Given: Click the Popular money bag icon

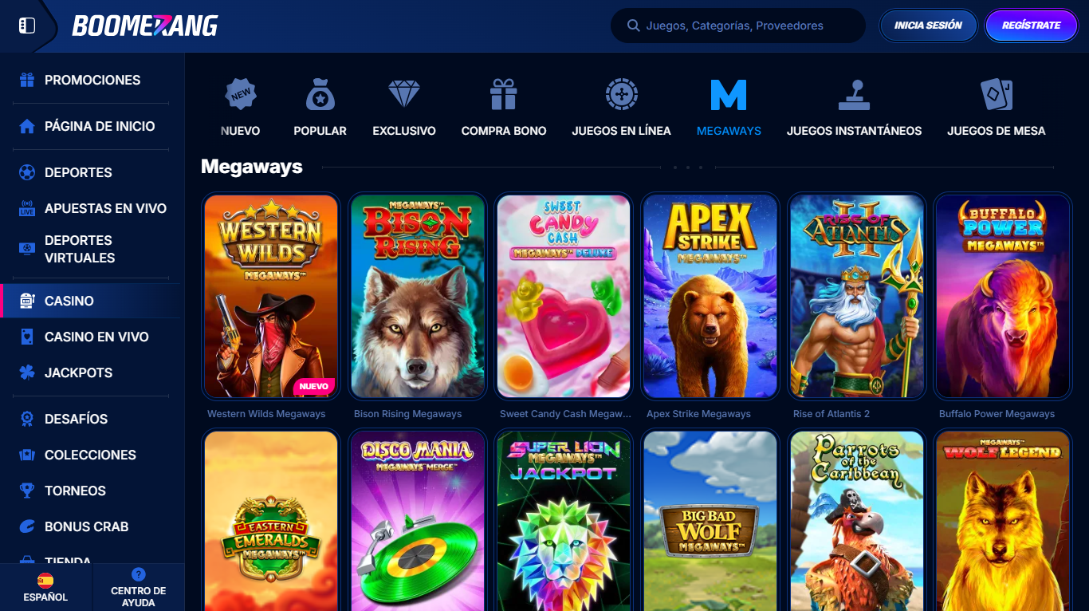Looking at the screenshot, I should pos(320,94).
